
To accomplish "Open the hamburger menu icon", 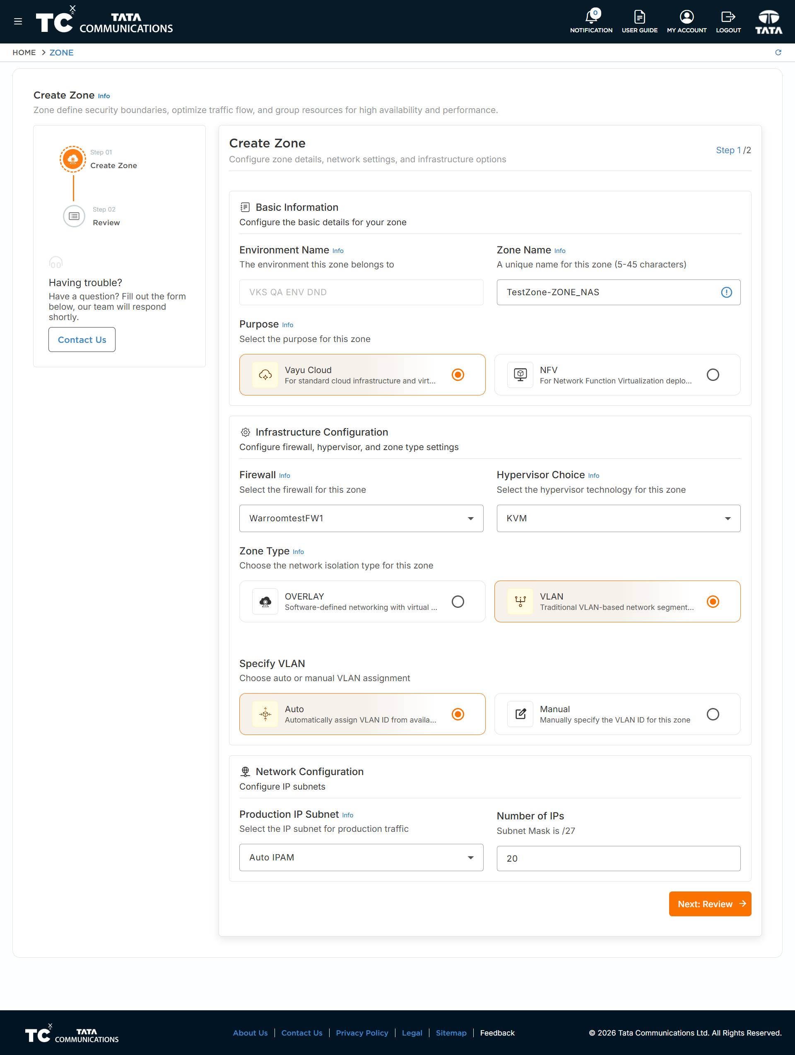I will pyautogui.click(x=18, y=22).
